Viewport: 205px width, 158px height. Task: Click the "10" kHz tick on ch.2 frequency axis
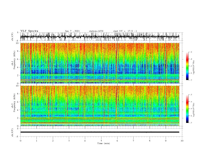point(18,86)
